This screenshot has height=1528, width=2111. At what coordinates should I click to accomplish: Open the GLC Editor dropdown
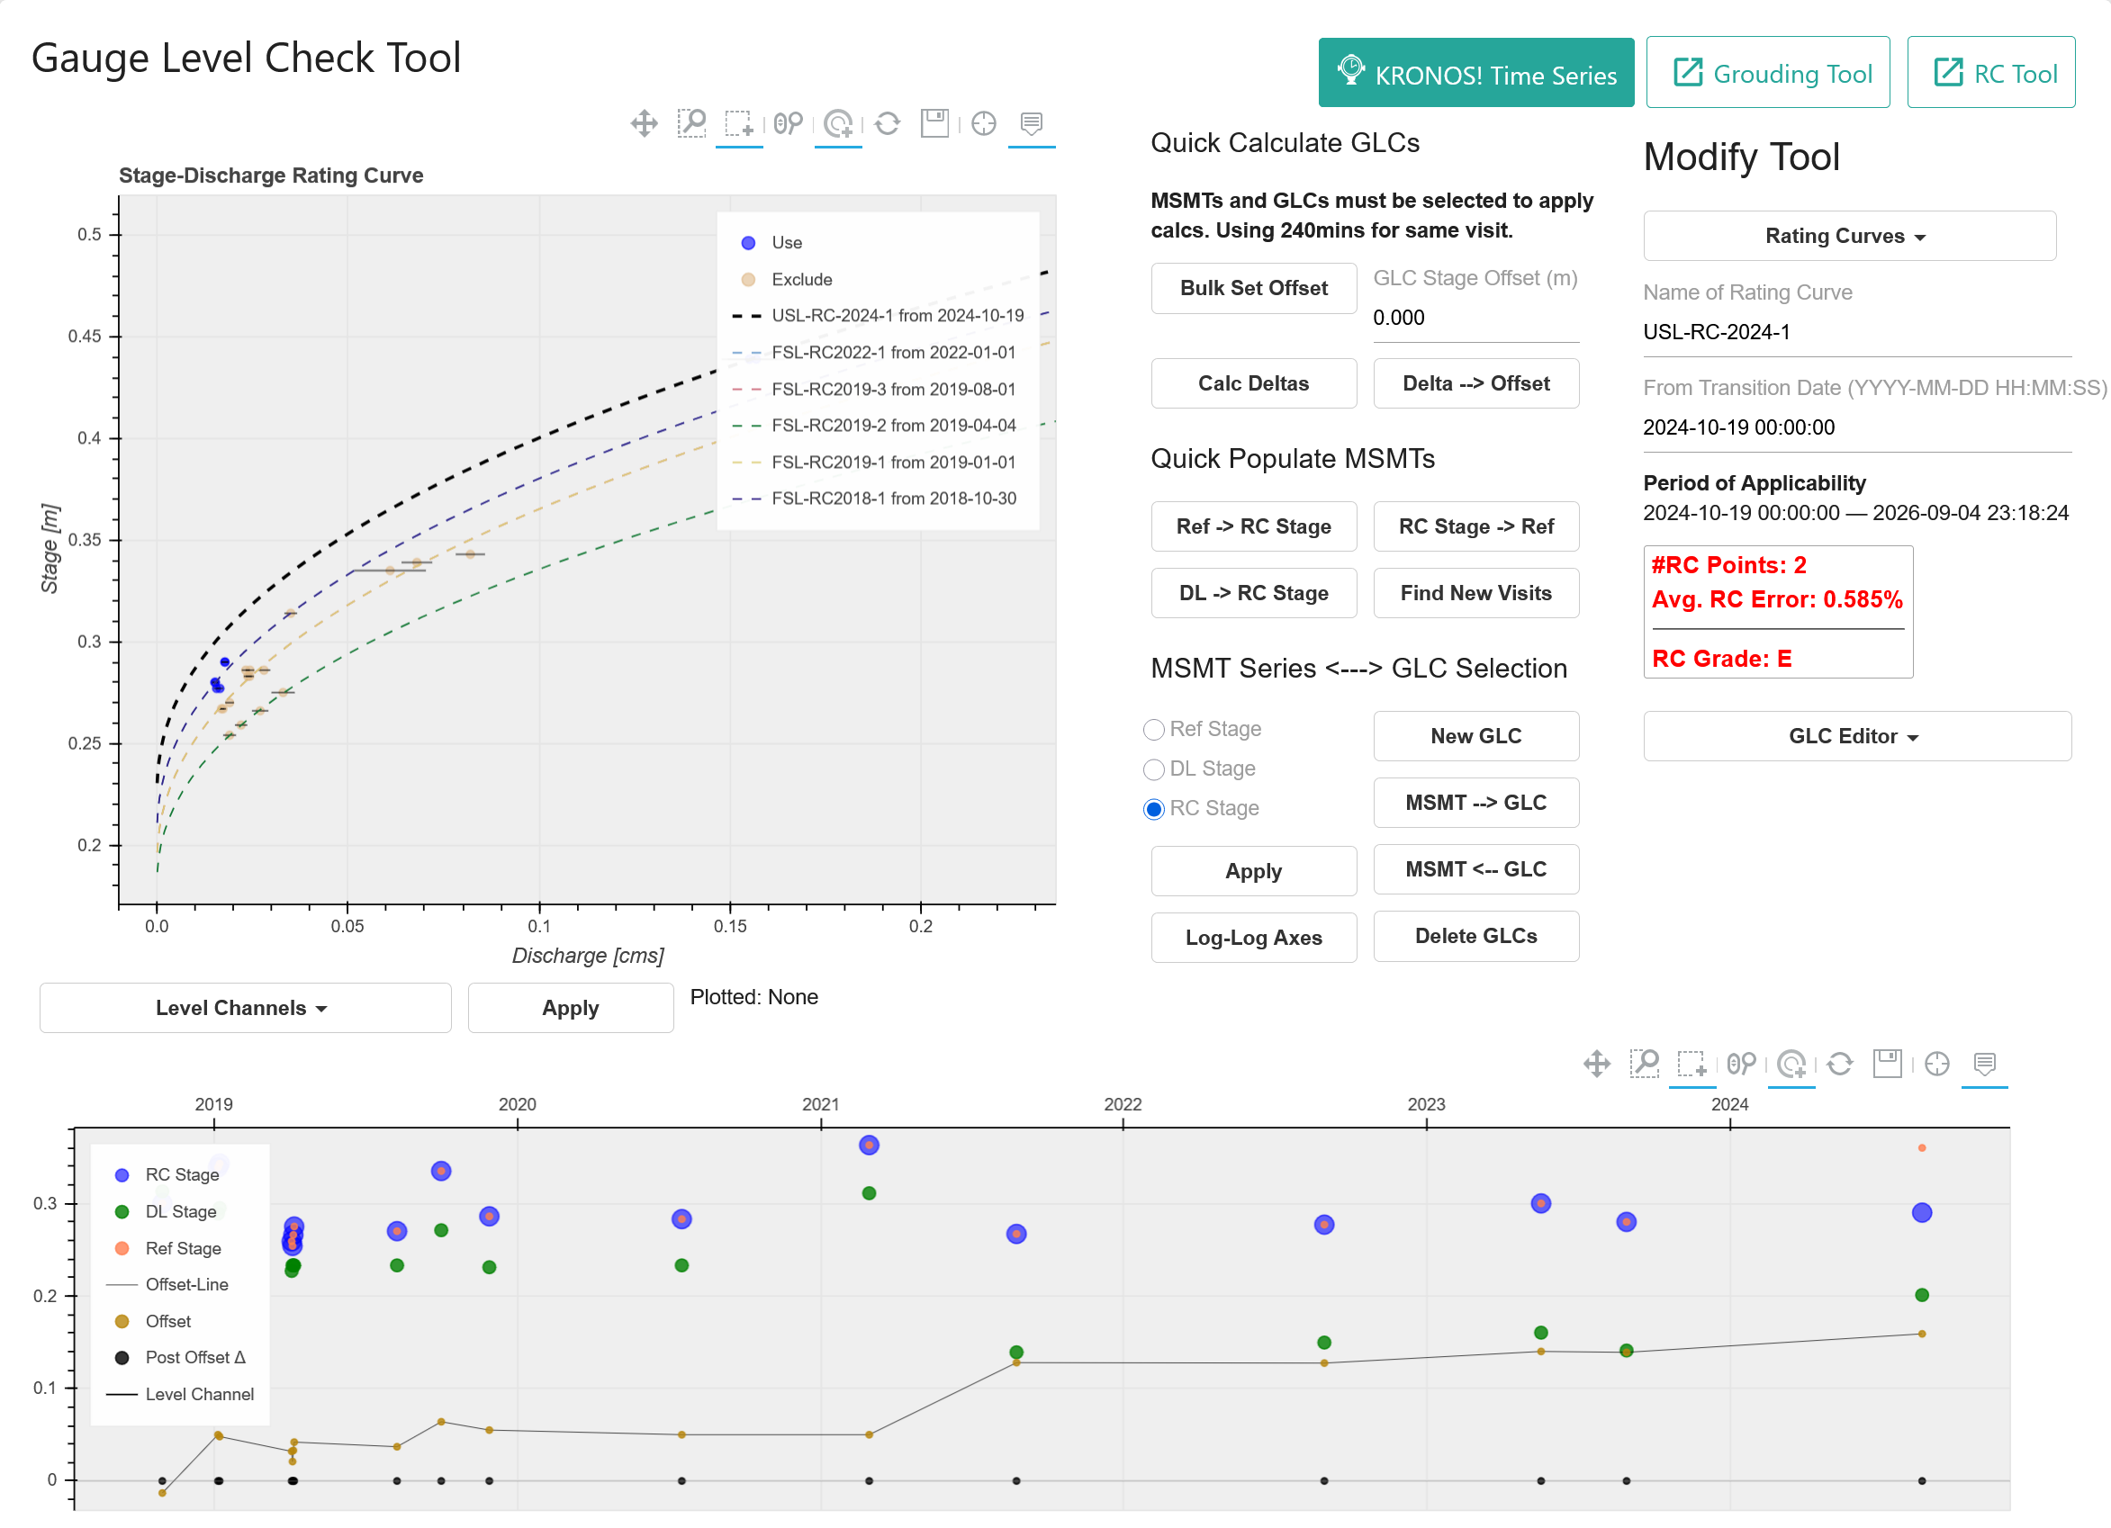pos(1857,737)
